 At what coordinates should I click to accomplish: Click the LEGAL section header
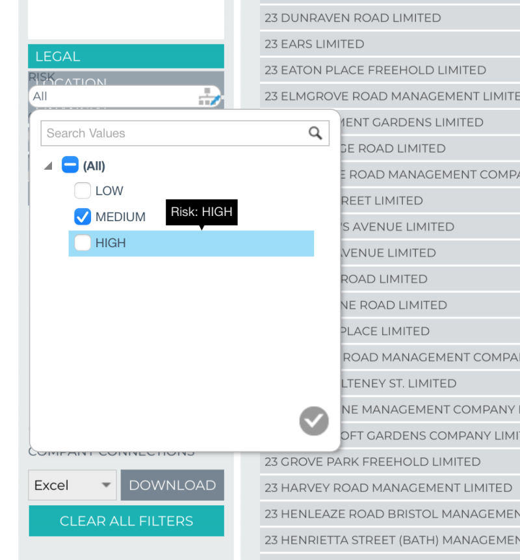pyautogui.click(x=125, y=57)
